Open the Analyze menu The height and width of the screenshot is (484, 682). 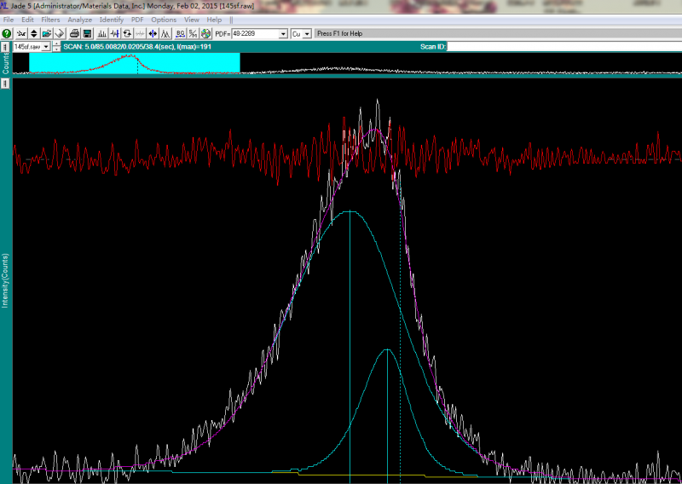click(x=79, y=20)
